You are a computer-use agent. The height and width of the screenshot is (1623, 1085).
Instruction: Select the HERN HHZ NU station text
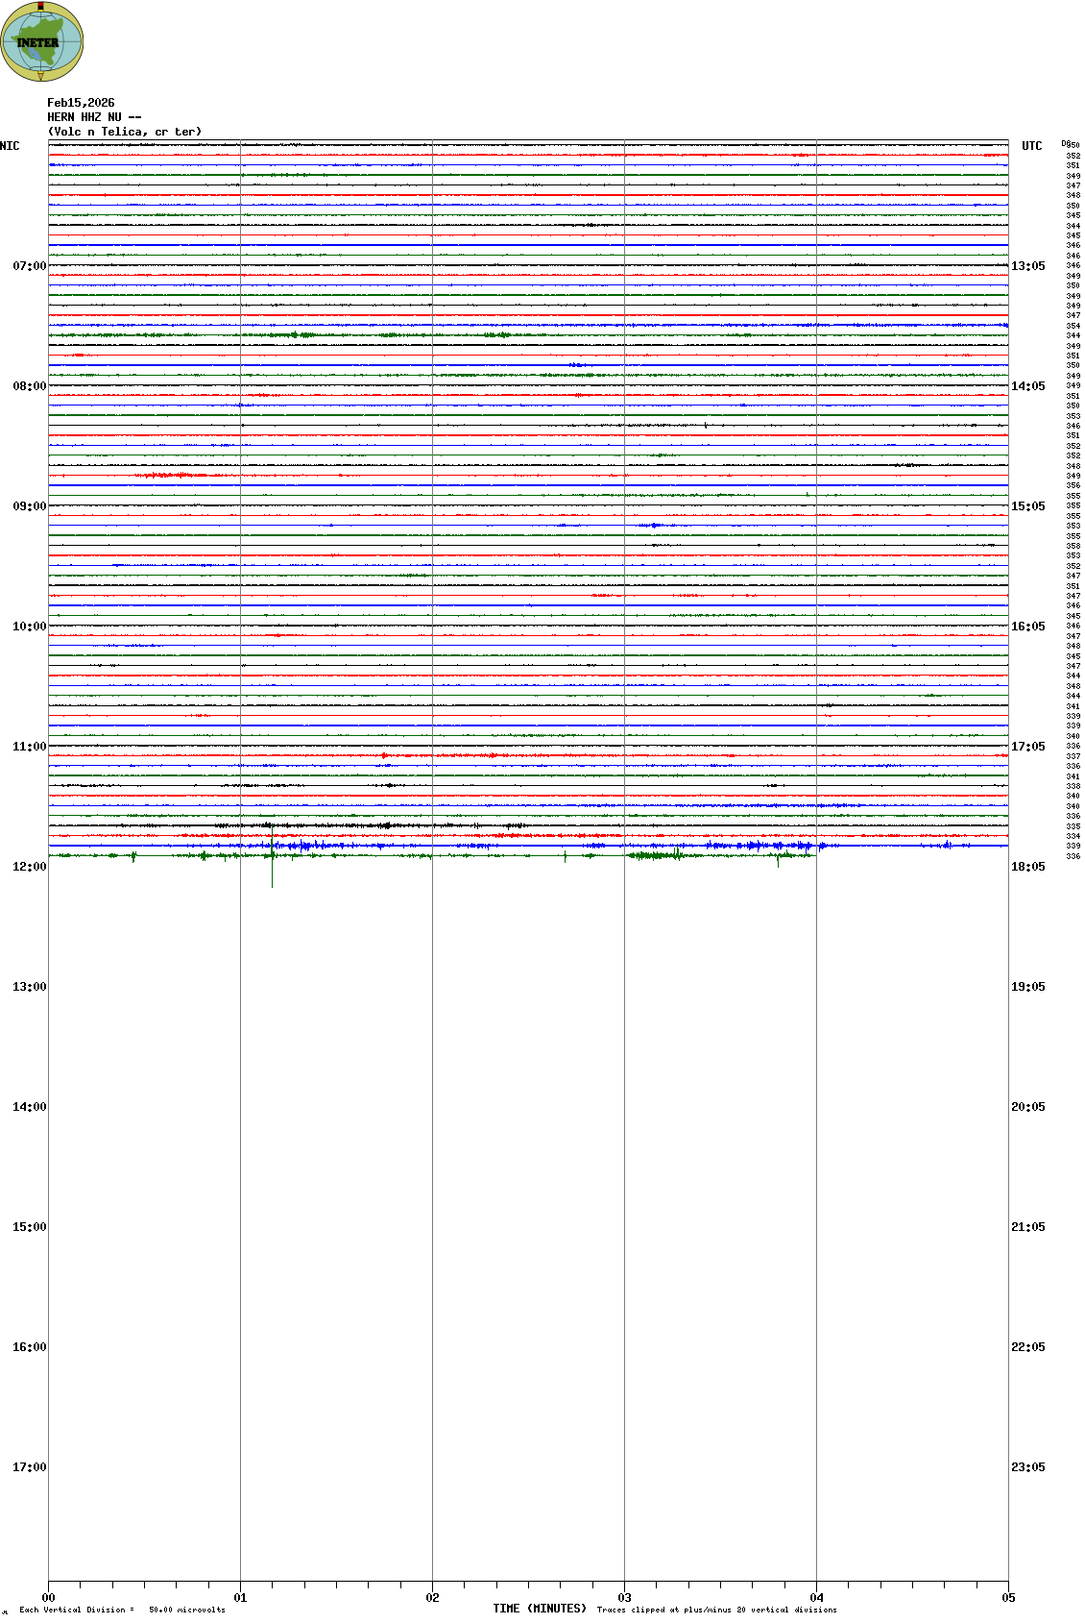pos(94,117)
